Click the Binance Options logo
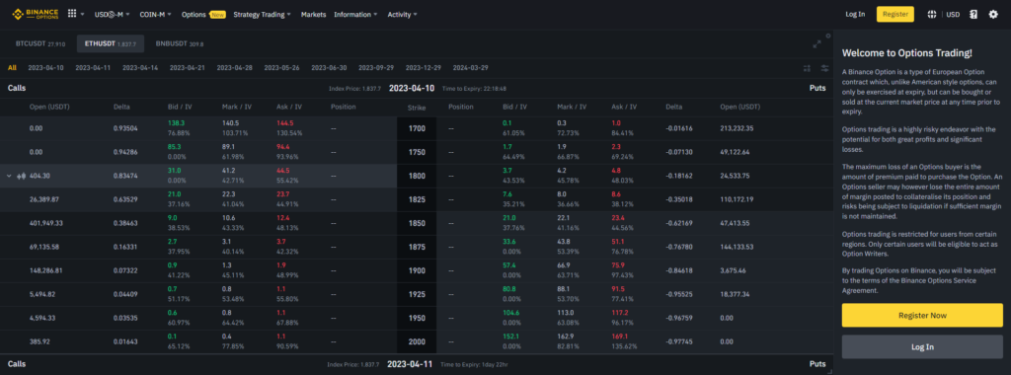 pyautogui.click(x=36, y=14)
